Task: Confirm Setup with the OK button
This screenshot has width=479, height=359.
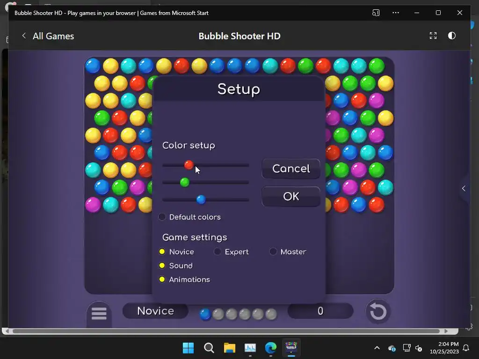Action: click(x=291, y=196)
